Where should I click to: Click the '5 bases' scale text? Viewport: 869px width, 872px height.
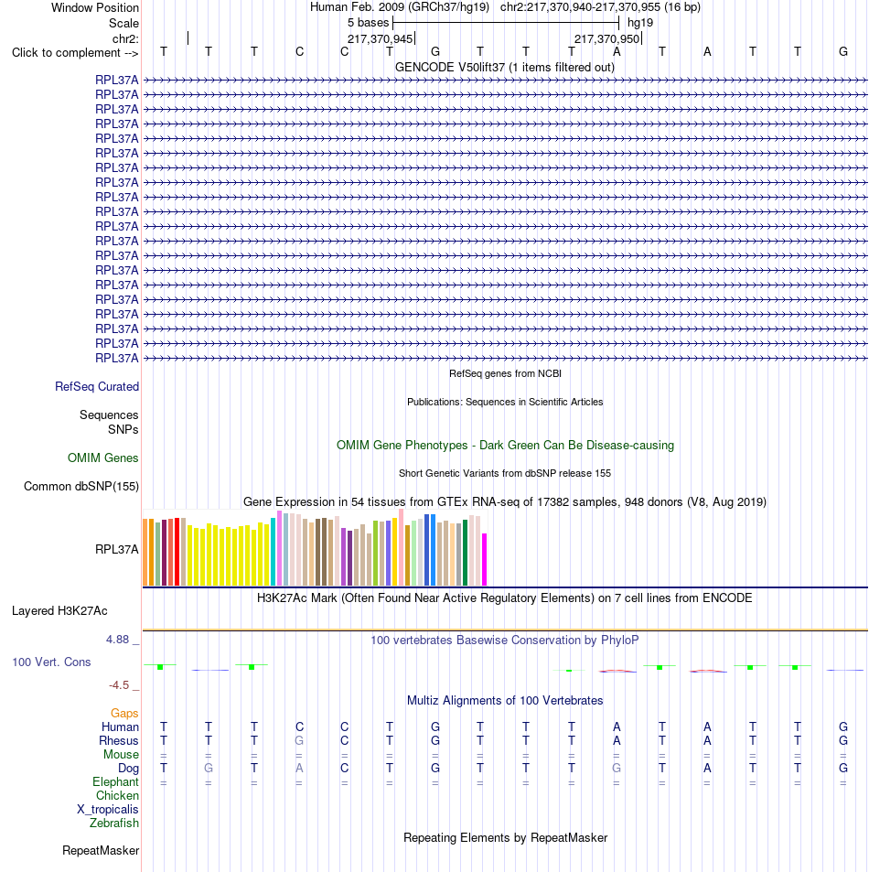368,23
